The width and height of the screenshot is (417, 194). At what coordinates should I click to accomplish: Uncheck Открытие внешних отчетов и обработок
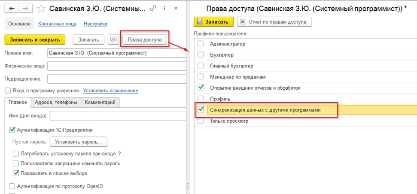201,88
